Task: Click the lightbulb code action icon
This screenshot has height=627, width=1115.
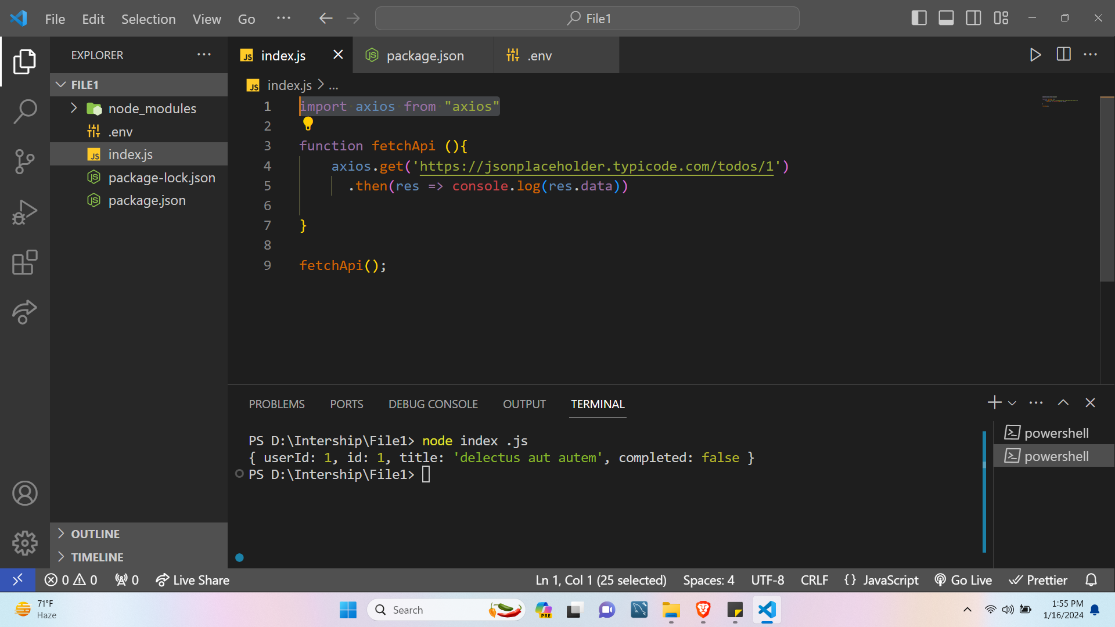Action: tap(308, 124)
